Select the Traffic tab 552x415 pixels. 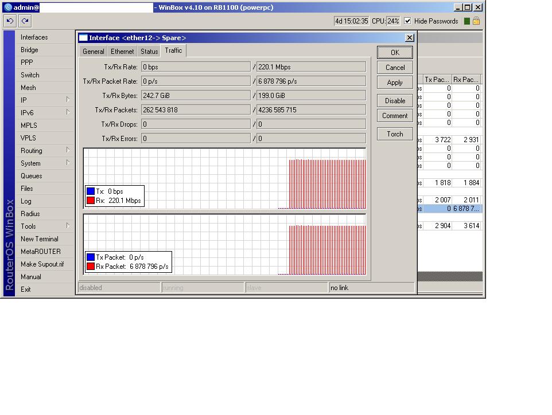[173, 50]
